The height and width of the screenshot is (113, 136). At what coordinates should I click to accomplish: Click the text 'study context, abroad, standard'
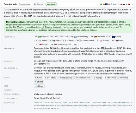(x=48, y=94)
